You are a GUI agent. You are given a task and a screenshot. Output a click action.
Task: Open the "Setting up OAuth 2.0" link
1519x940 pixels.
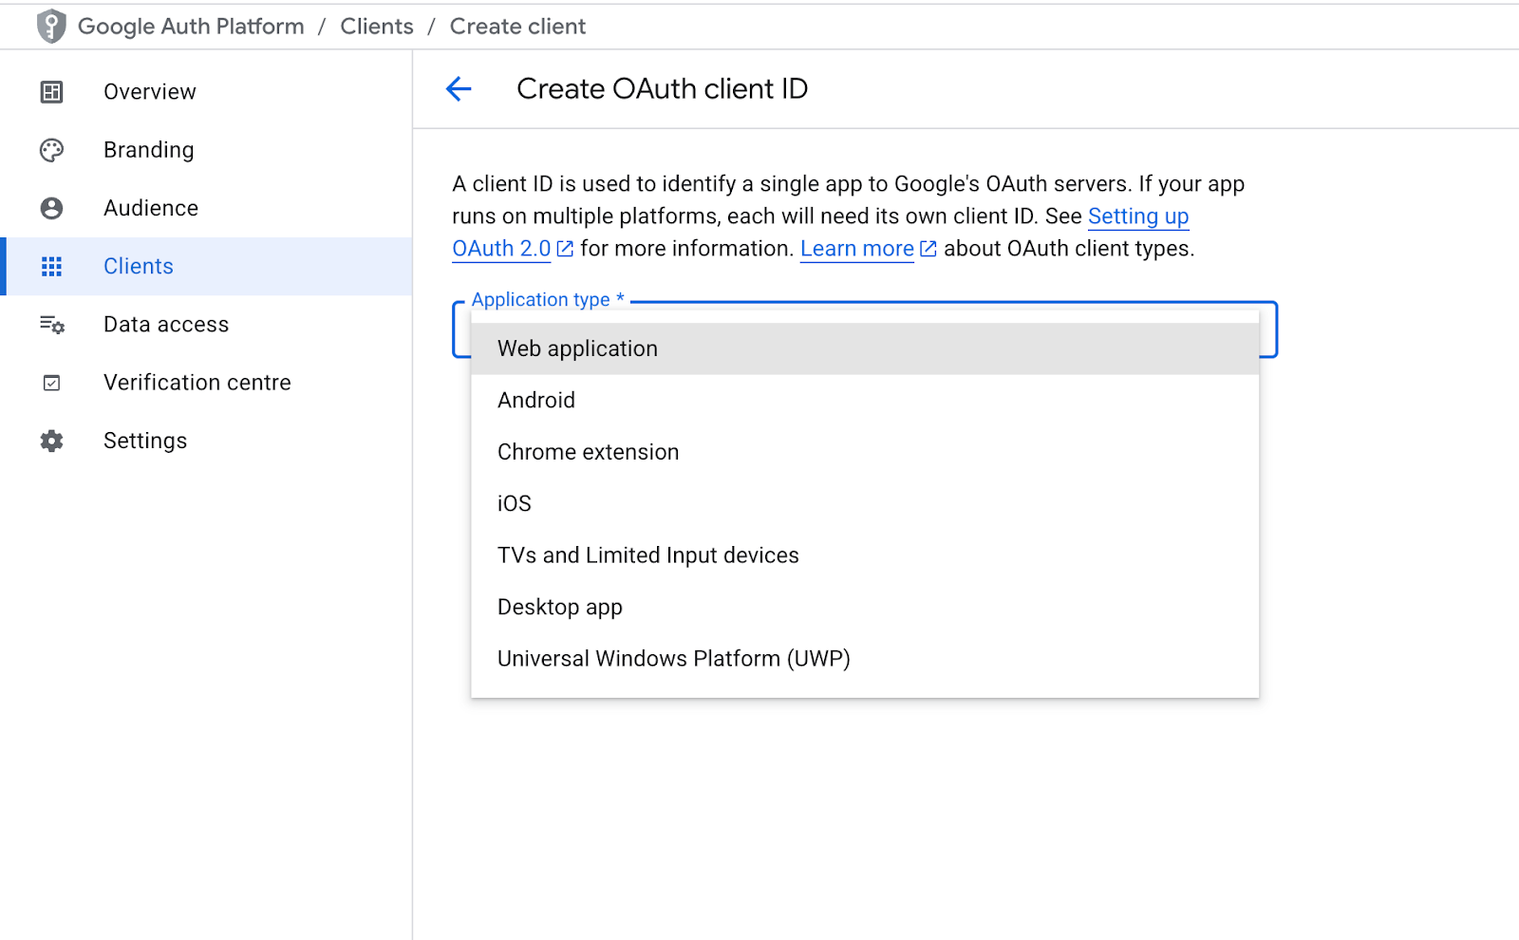(x=1138, y=216)
